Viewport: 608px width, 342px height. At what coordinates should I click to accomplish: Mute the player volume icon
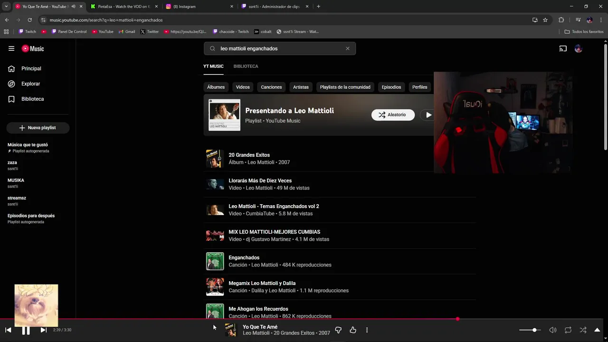coord(553,330)
